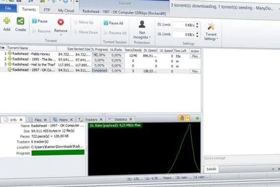Image resolution: width=280 pixels, height=187 pixels.
Task: Click the Create torrent share icon
Action: coord(21,21)
